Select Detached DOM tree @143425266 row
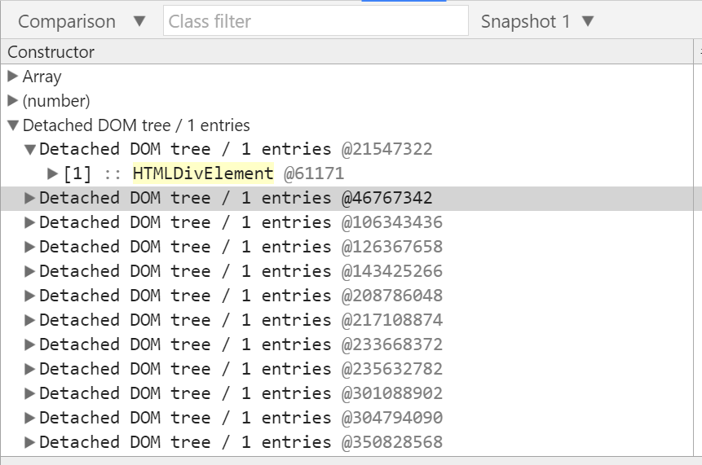This screenshot has width=702, height=465. [x=347, y=271]
